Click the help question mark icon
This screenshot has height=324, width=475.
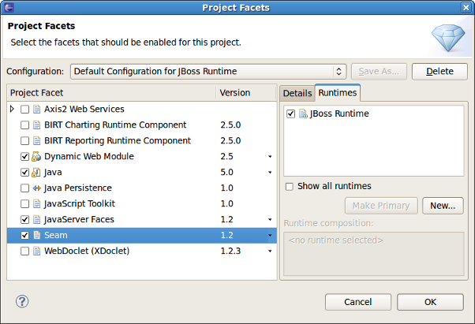(22, 301)
